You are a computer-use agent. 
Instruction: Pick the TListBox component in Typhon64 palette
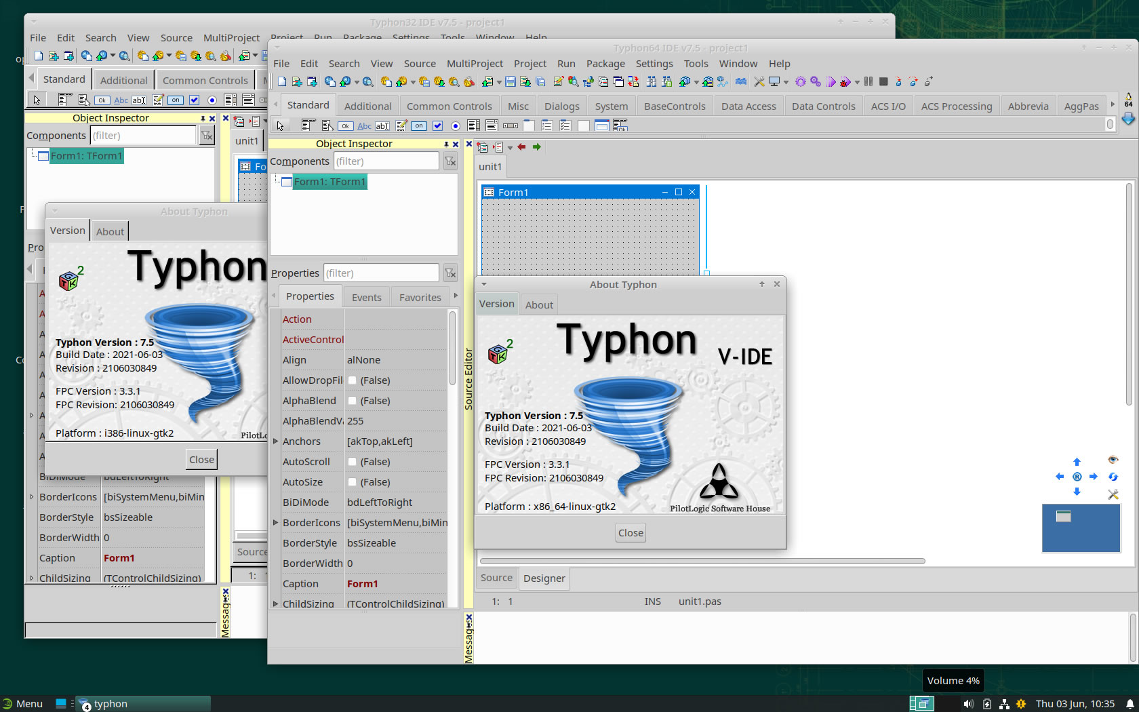(473, 125)
